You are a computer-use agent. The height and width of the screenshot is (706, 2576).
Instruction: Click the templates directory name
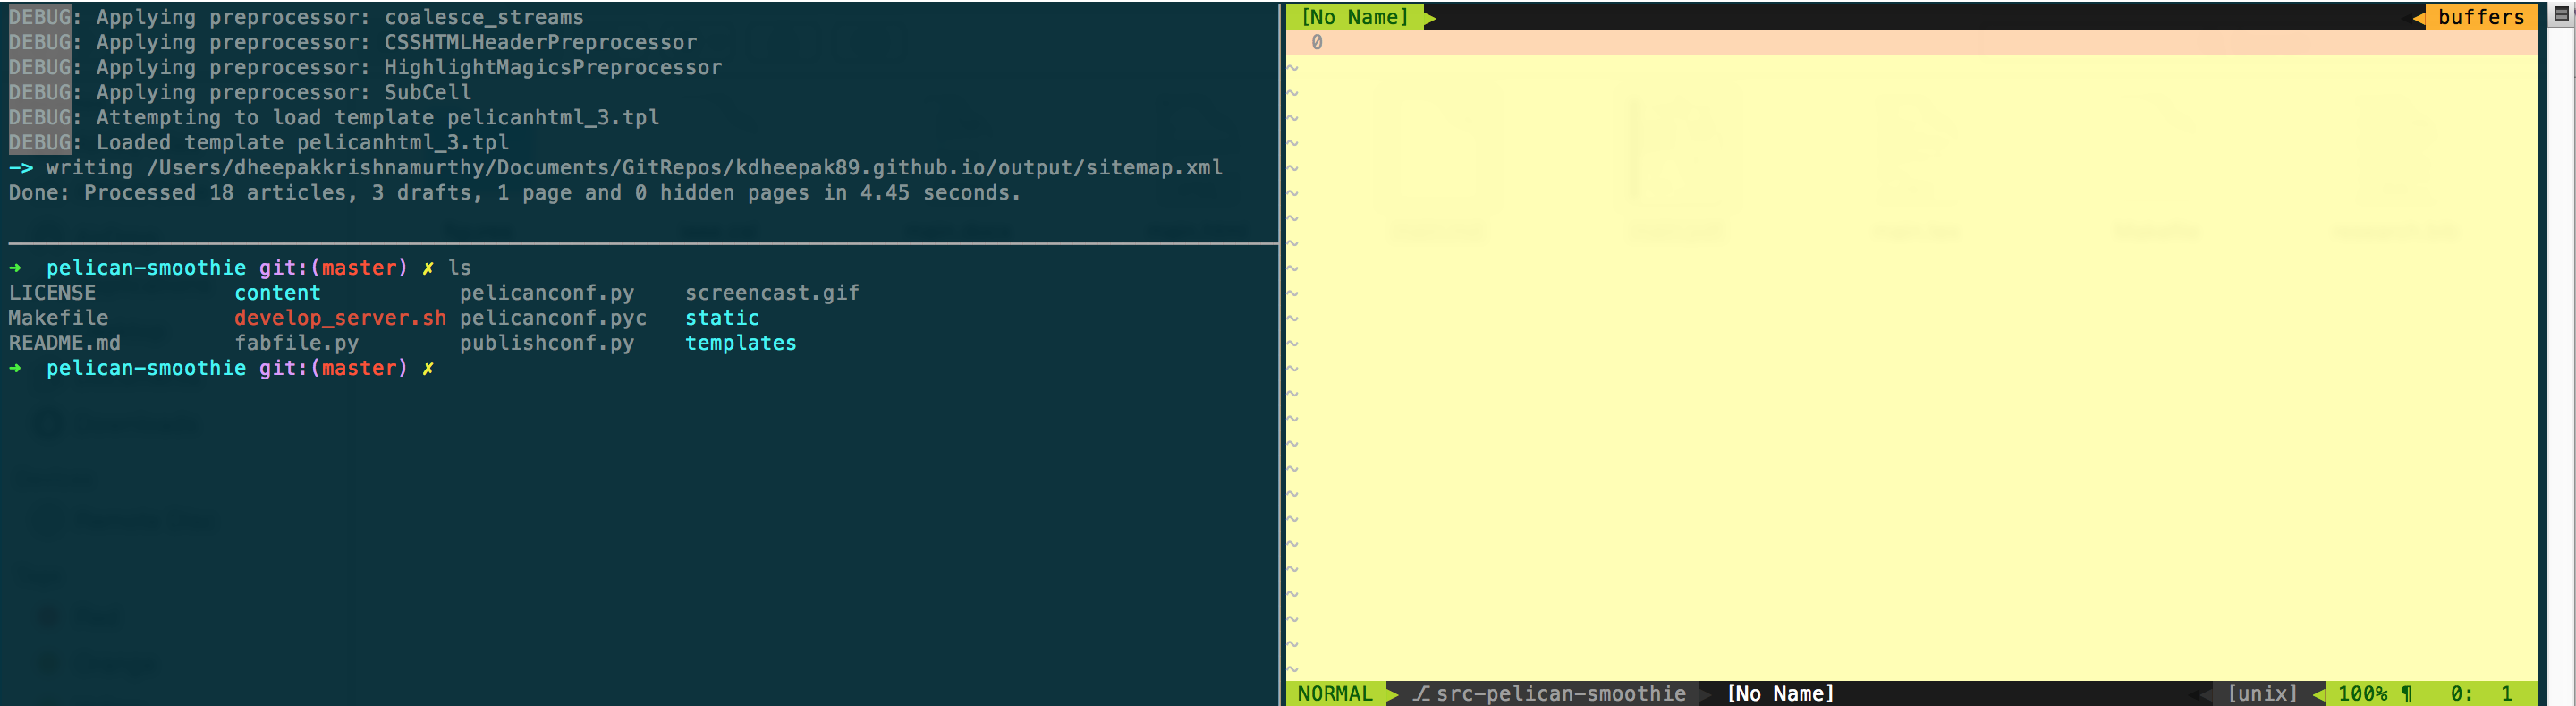740,343
